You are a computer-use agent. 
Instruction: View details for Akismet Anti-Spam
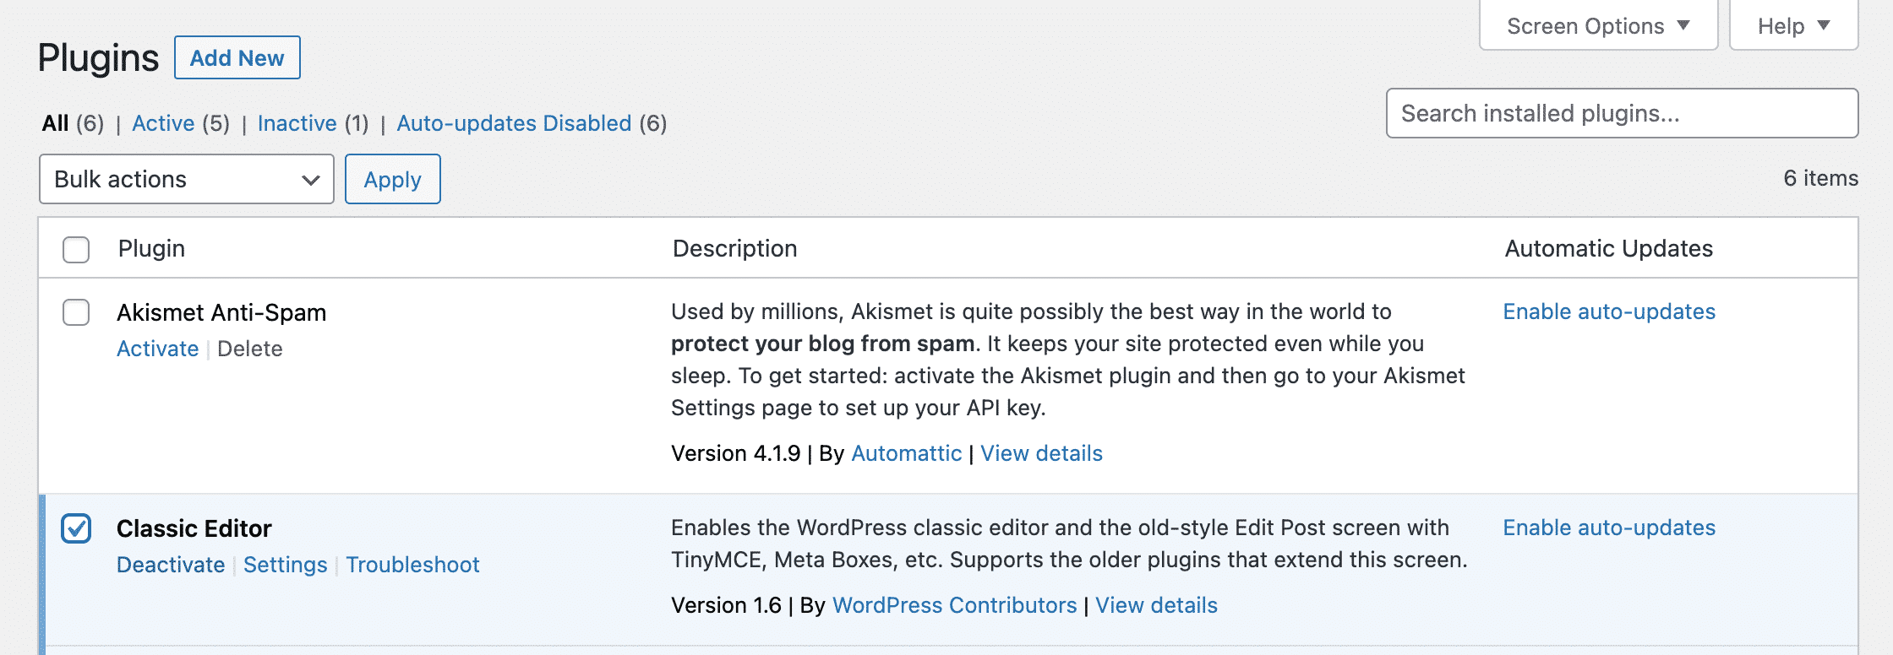point(1042,453)
